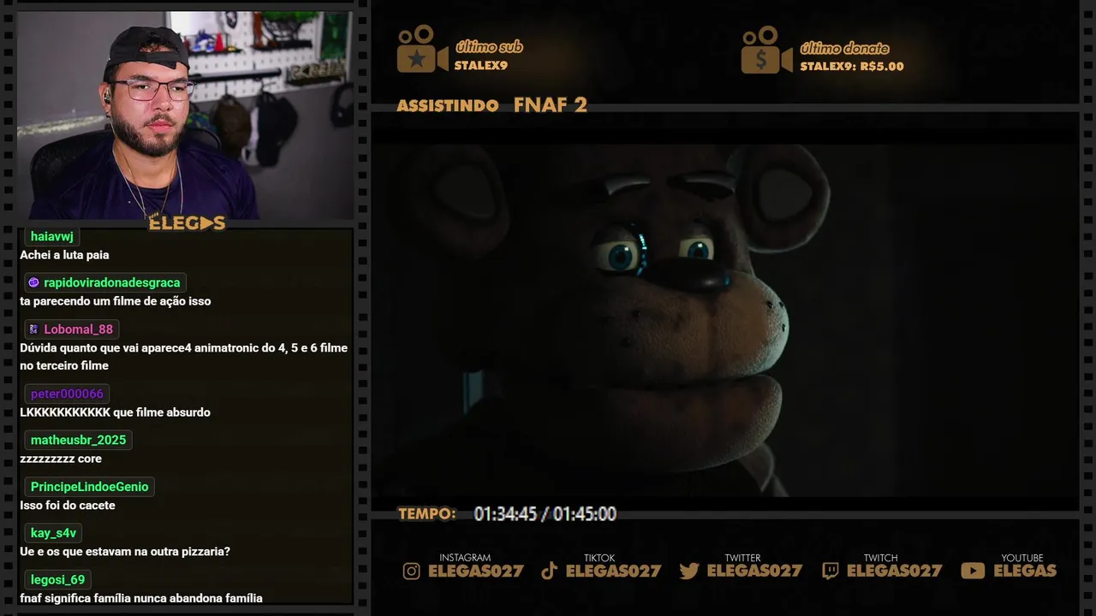The image size is (1096, 616).
Task: Select chat username haiavwj
Action: coord(52,236)
